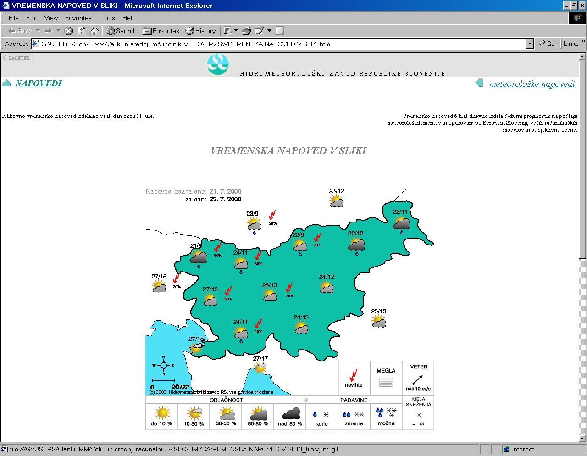
Task: Click the VETER wind arrow legend icon
Action: (417, 380)
